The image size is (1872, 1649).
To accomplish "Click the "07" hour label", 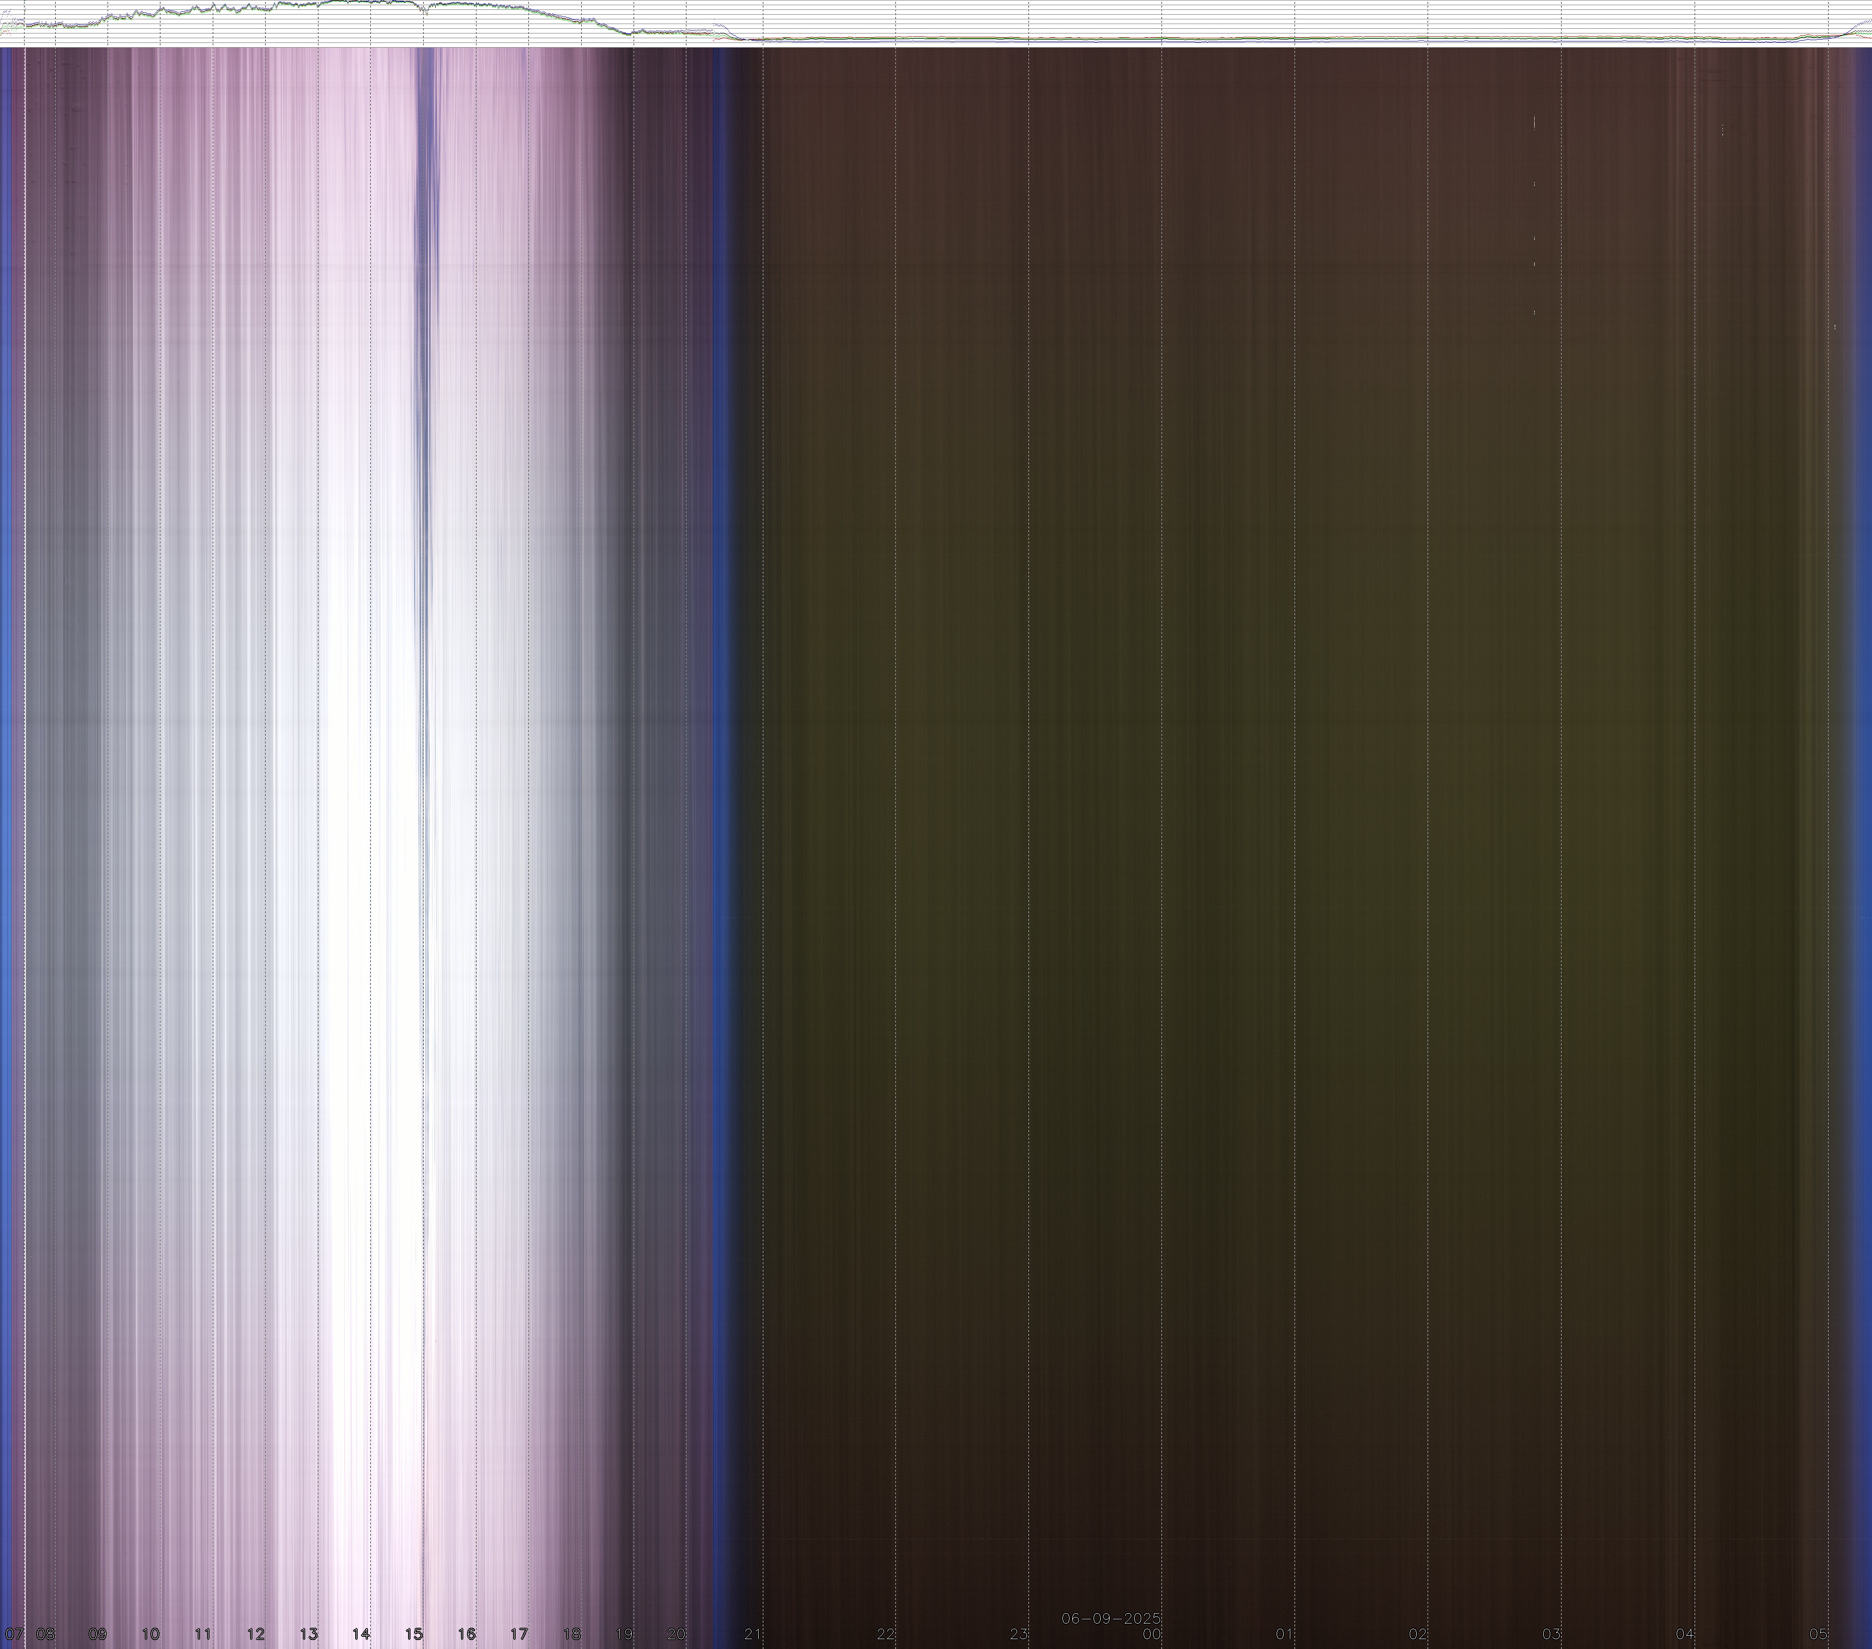I will 14,1633.
